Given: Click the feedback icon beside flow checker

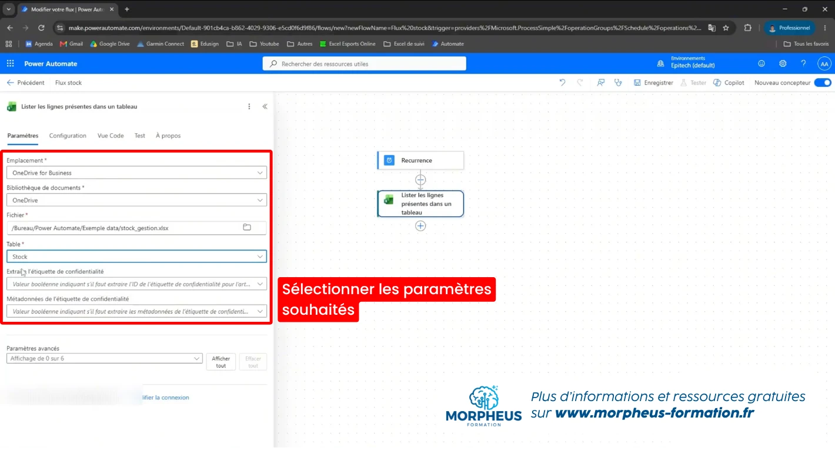Looking at the screenshot, I should point(600,83).
